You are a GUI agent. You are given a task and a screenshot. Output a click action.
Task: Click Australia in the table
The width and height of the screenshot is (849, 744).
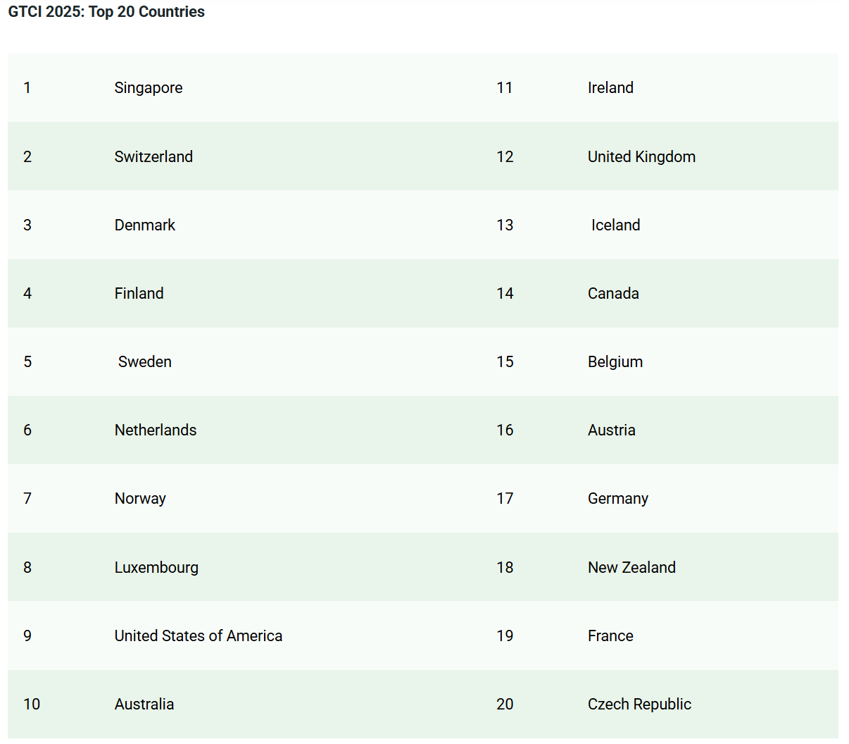tap(144, 704)
